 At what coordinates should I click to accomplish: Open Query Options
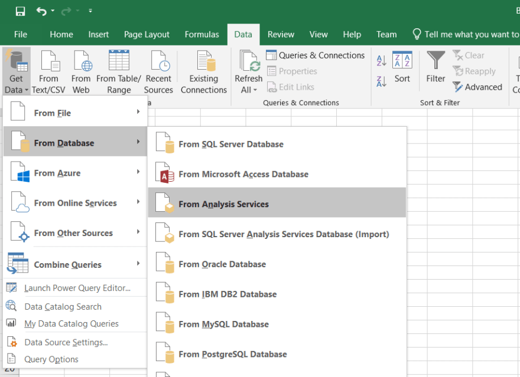[x=75, y=359]
